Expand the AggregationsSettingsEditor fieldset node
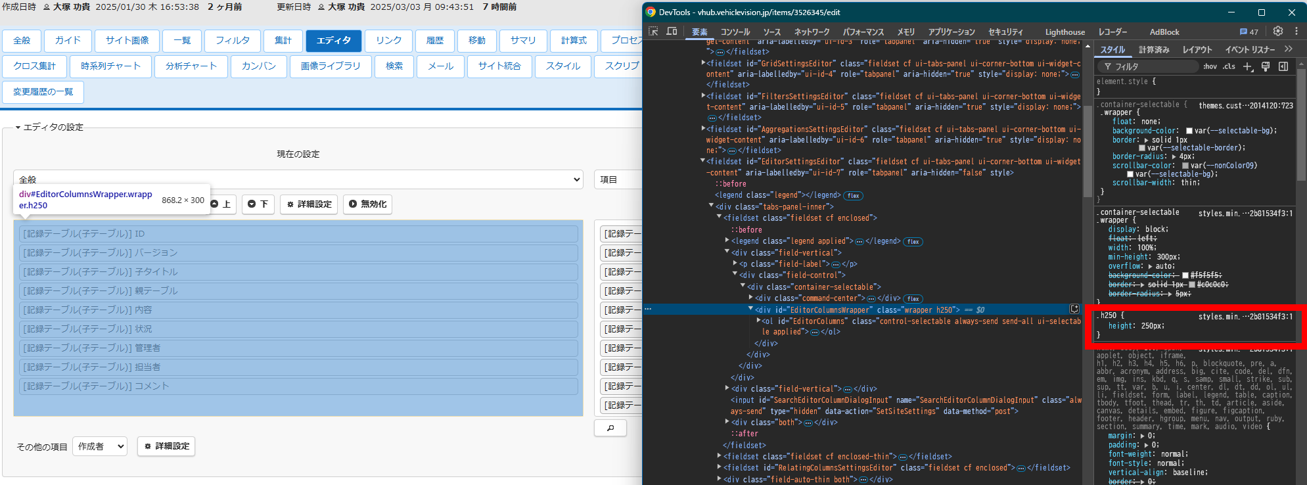The image size is (1307, 485). (x=703, y=129)
